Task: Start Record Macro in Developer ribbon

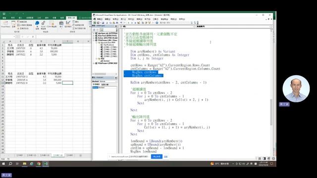Action: click(22, 22)
